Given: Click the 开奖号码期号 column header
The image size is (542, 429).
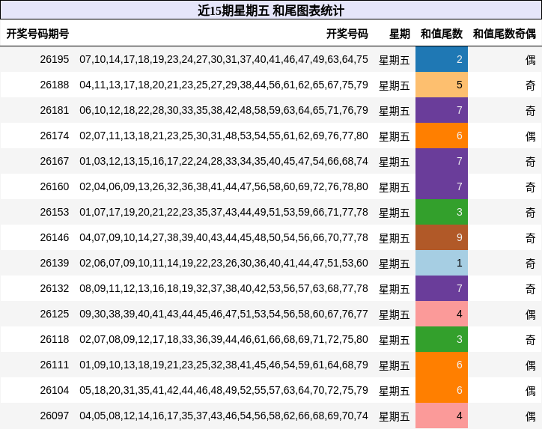Looking at the screenshot, I should pos(37,34).
